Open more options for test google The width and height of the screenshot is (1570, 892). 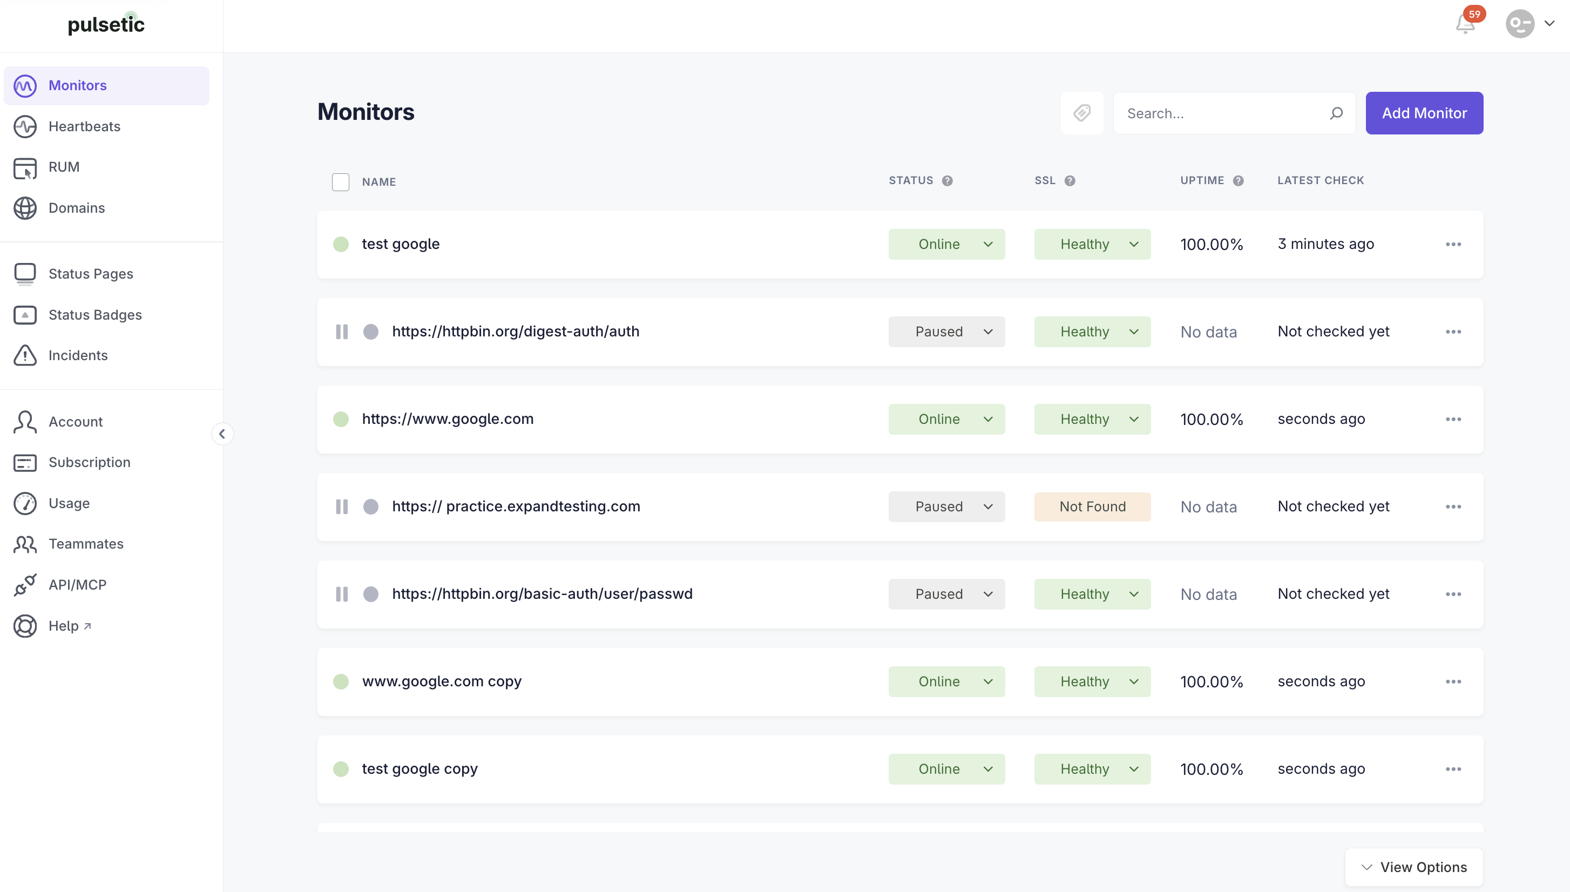click(x=1453, y=245)
